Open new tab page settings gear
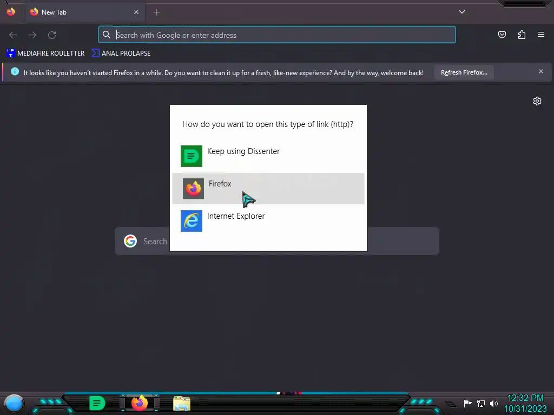Screen dimensions: 554x415 (x=537, y=101)
